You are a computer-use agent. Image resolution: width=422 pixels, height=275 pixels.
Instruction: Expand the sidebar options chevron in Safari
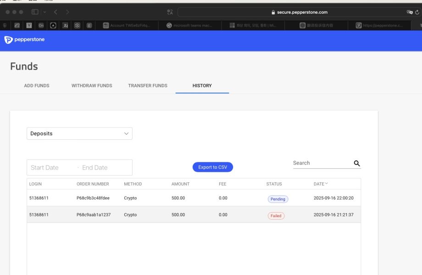click(44, 12)
